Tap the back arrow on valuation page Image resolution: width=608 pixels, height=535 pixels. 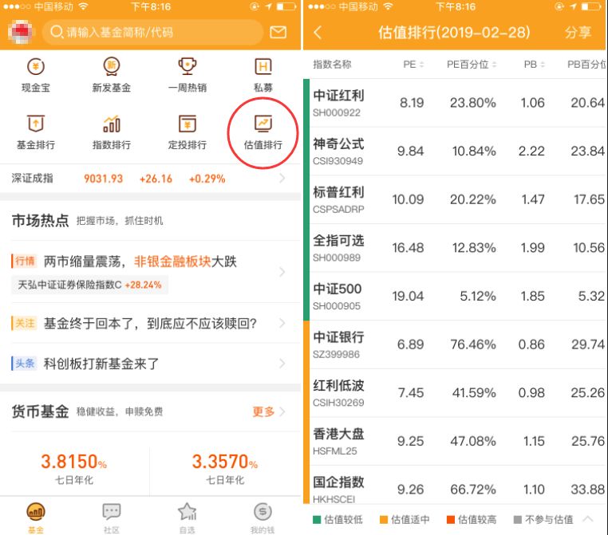[x=318, y=33]
